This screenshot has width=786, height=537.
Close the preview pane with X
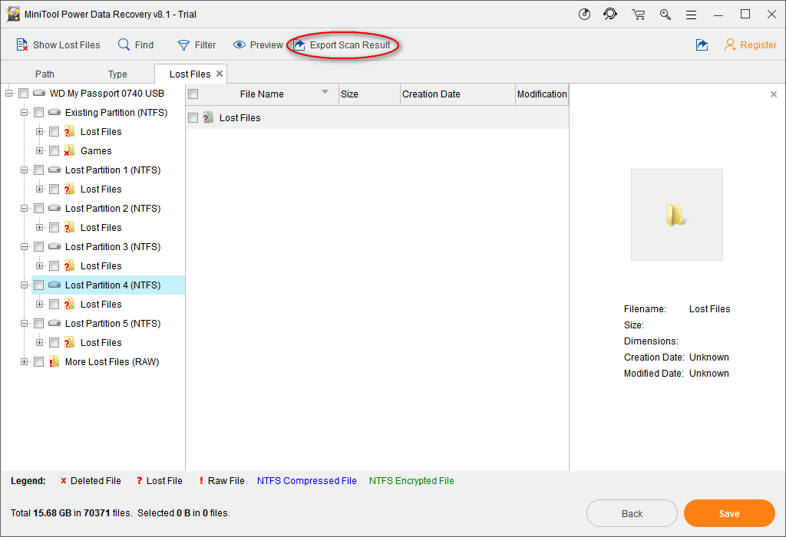(773, 94)
